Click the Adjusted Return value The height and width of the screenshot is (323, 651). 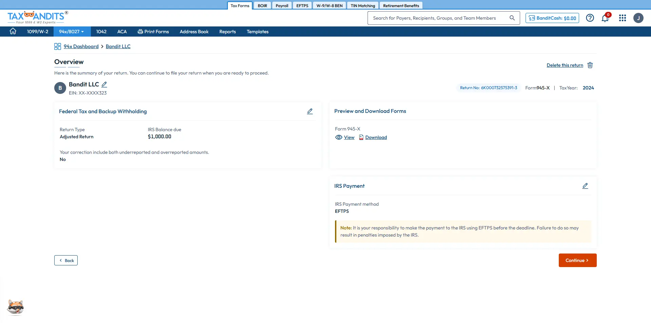tap(77, 137)
